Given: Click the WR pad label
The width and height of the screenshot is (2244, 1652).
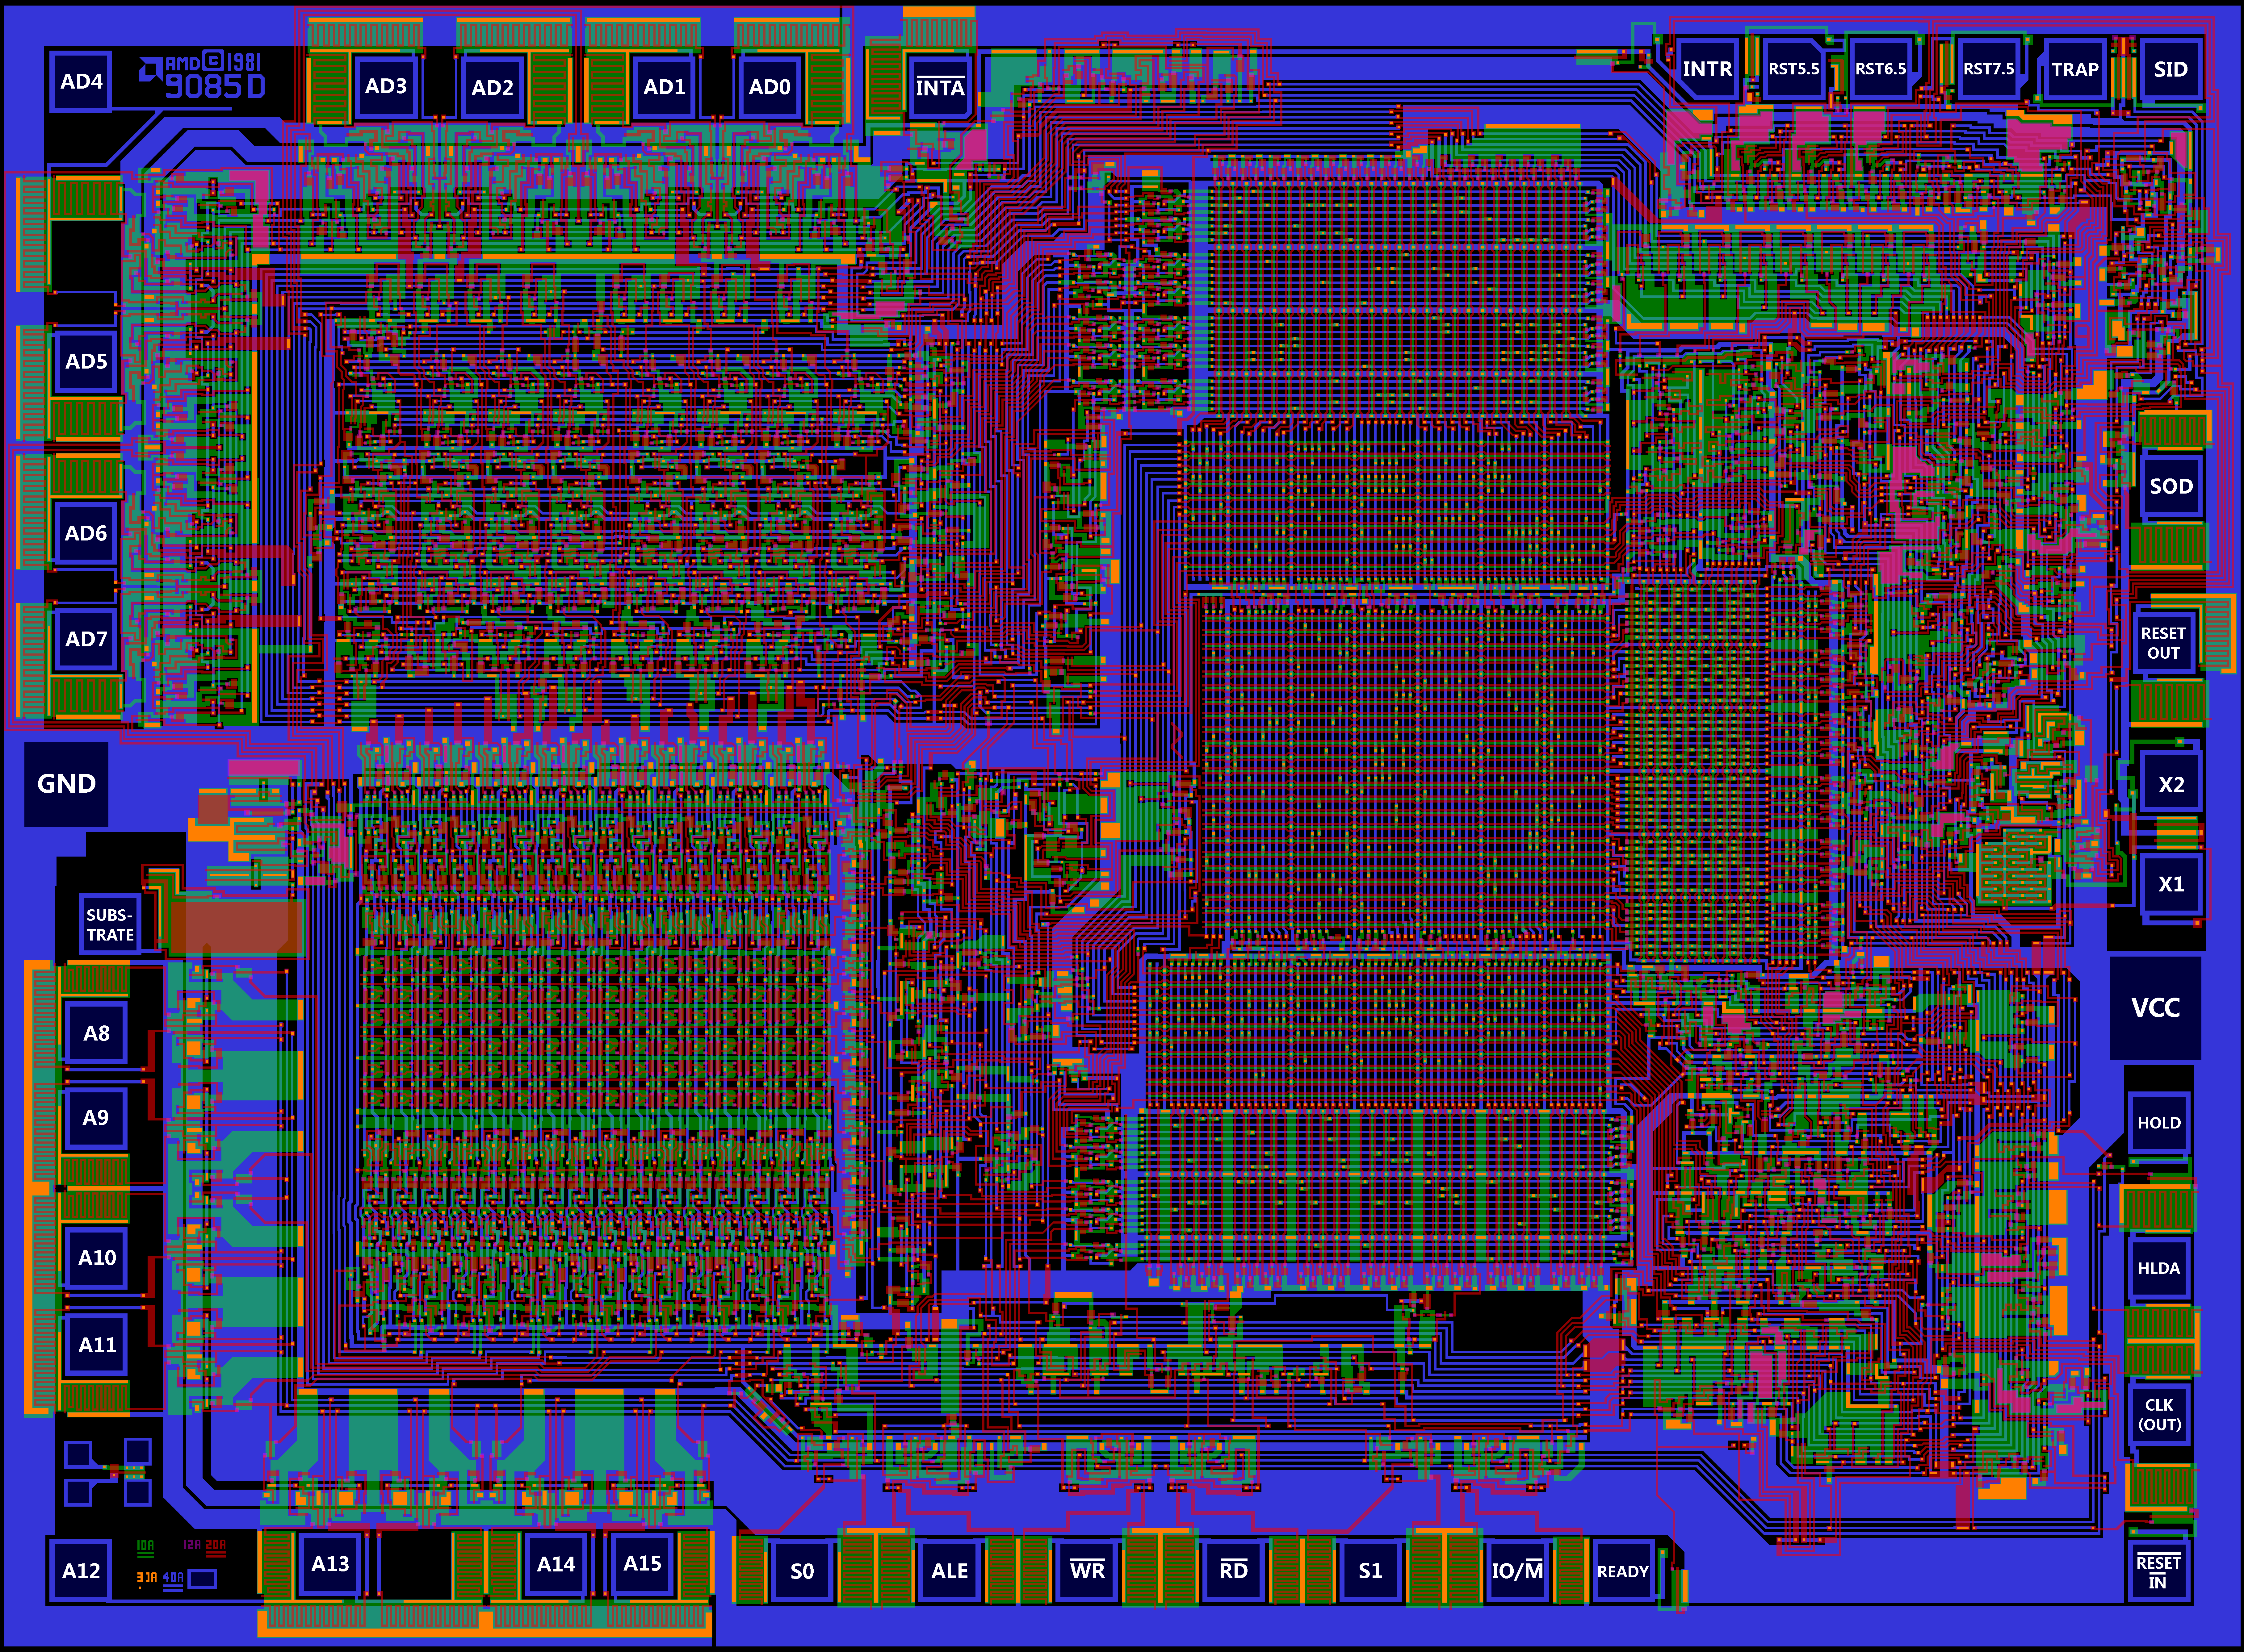Looking at the screenshot, I should click(x=1088, y=1571).
